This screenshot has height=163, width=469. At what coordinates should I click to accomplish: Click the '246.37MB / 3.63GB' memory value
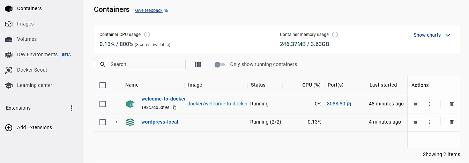coord(304,44)
